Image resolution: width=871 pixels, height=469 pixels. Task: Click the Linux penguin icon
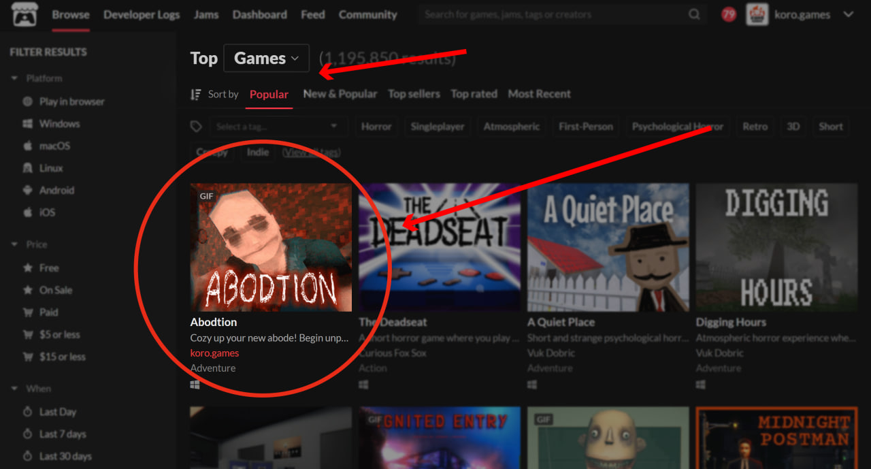pos(28,168)
